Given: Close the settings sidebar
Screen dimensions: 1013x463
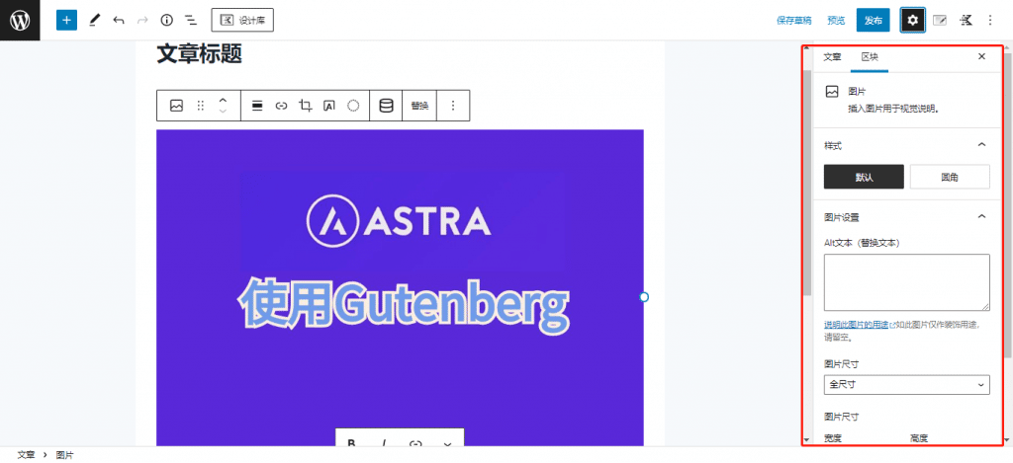Looking at the screenshot, I should (981, 56).
